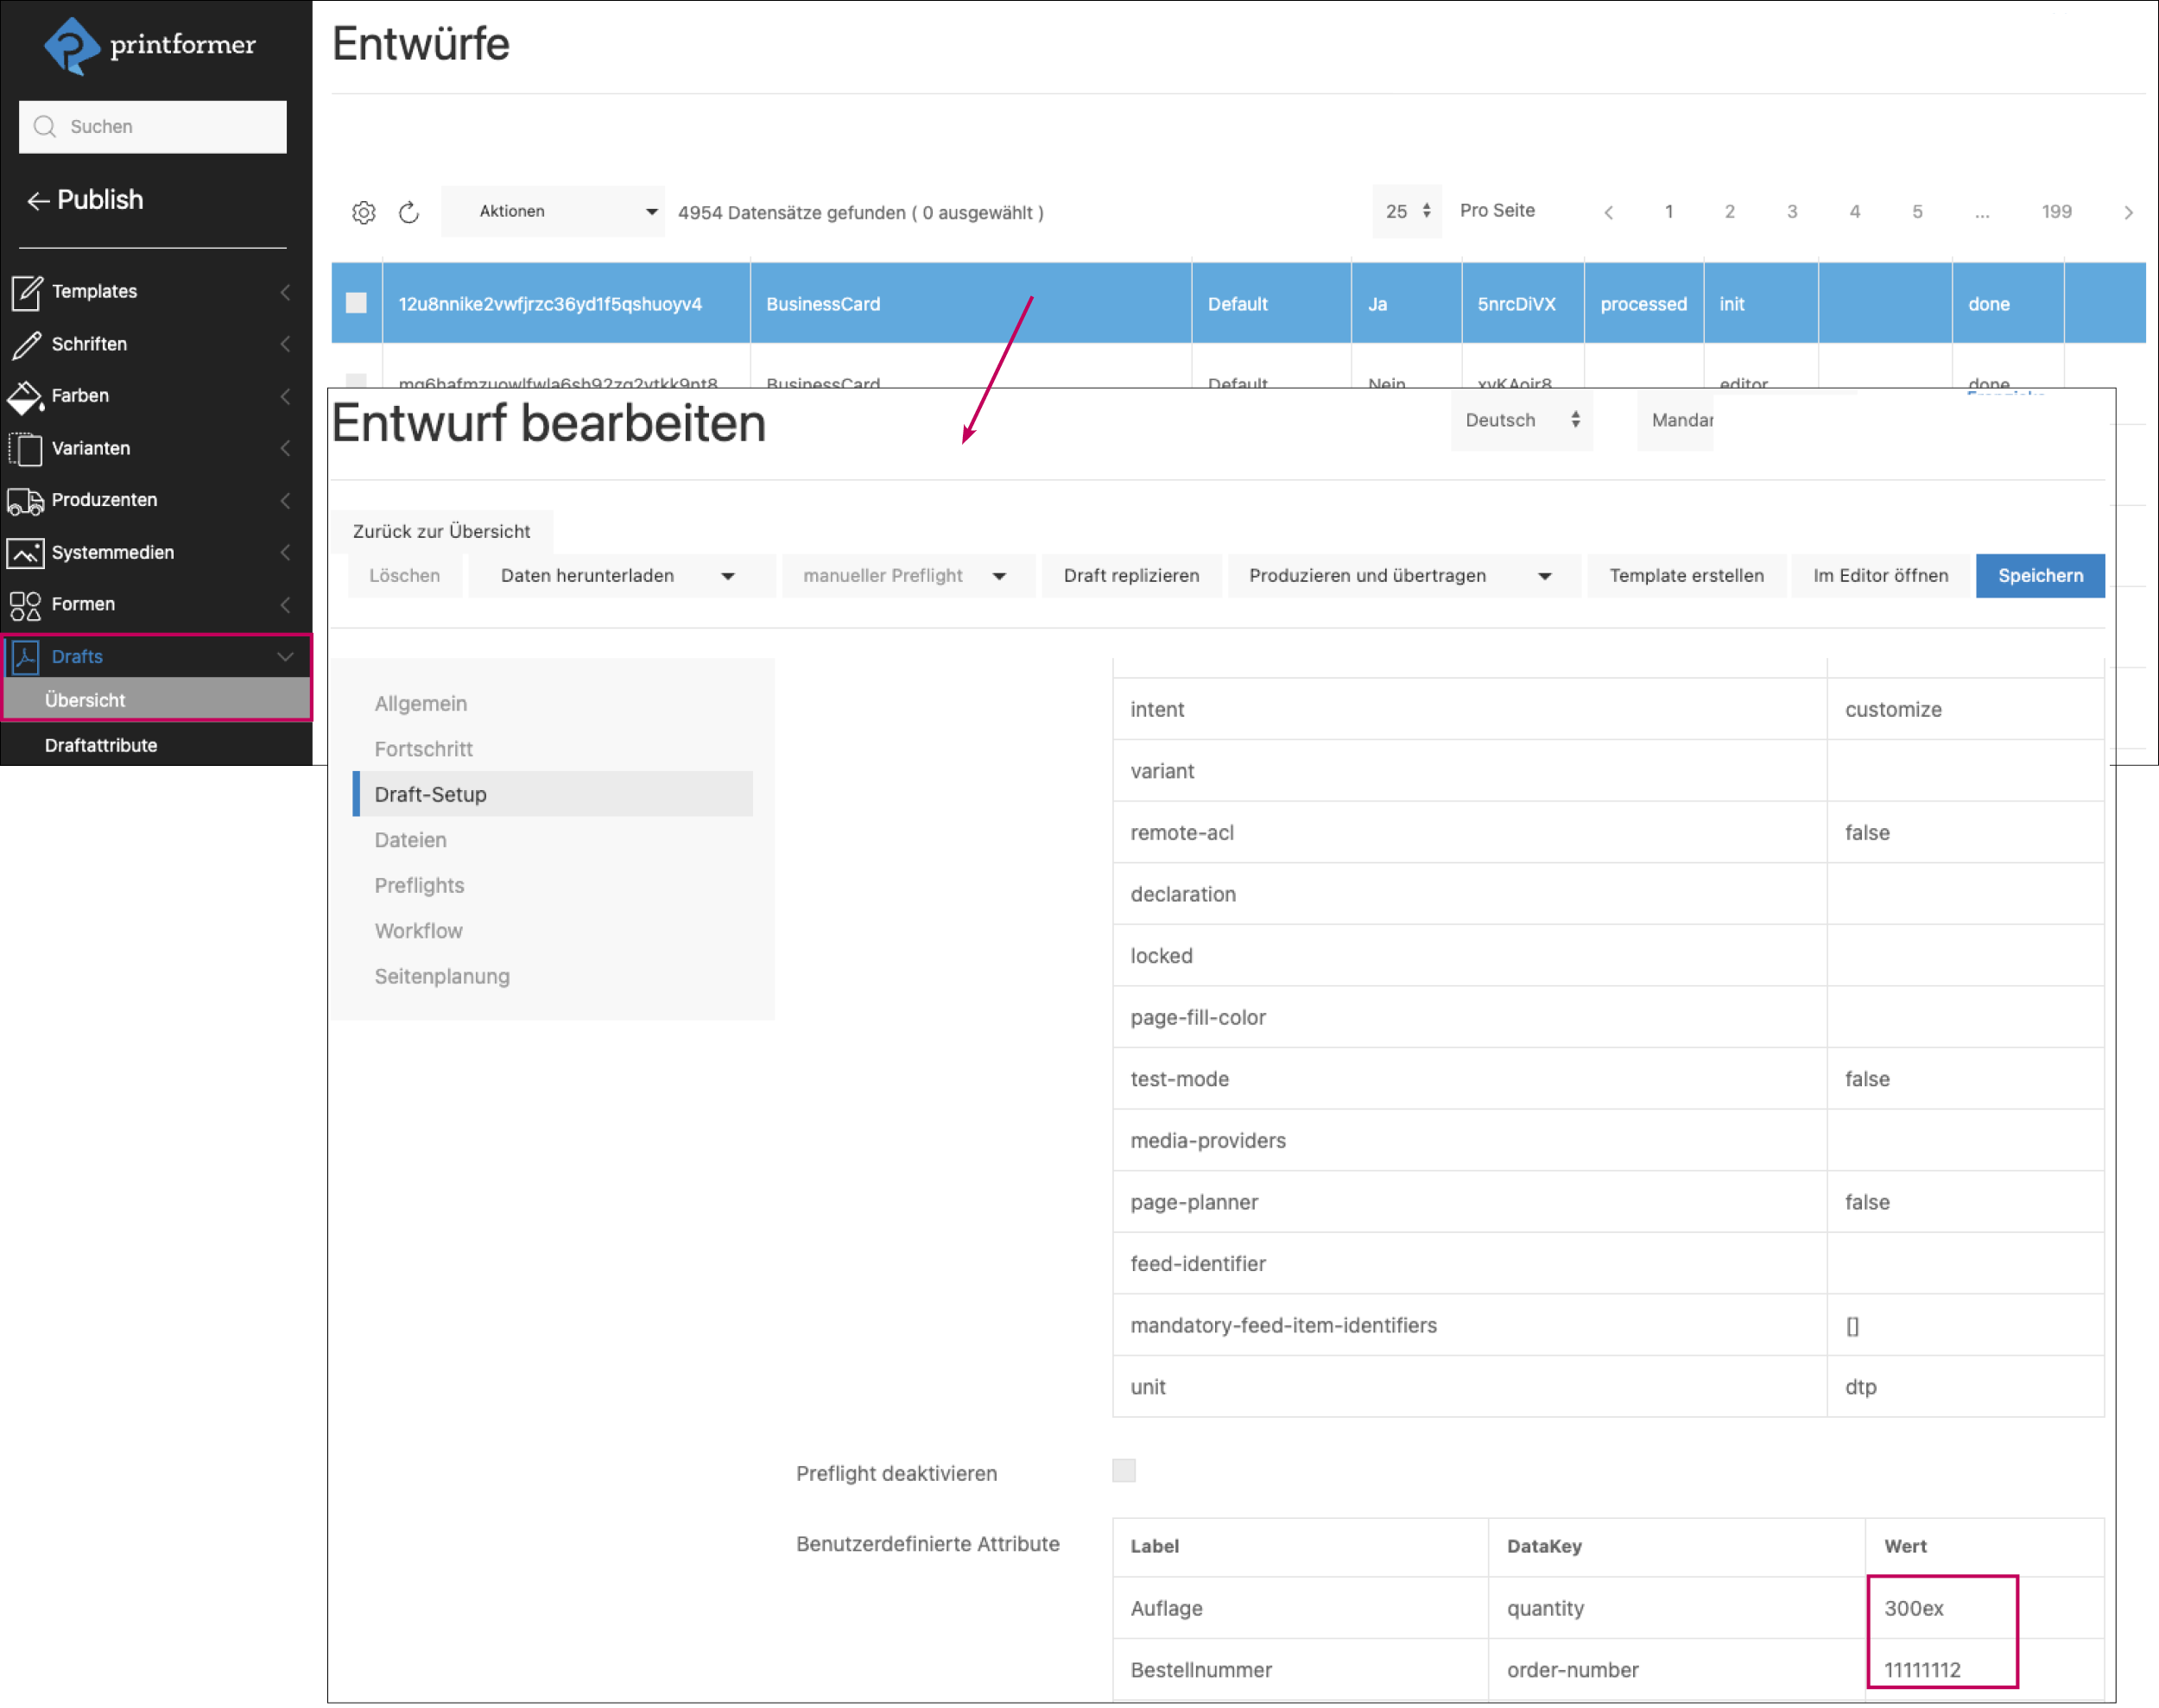
Task: Click into the Suchen search field
Action: point(152,127)
